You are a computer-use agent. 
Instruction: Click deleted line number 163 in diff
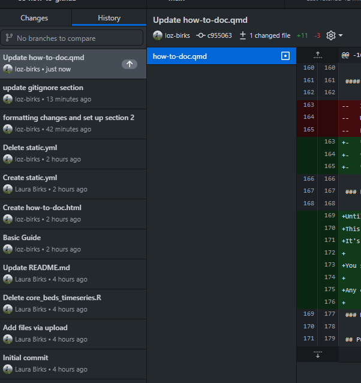308,104
